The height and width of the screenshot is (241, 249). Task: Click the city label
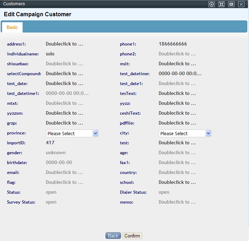pyautogui.click(x=124, y=133)
